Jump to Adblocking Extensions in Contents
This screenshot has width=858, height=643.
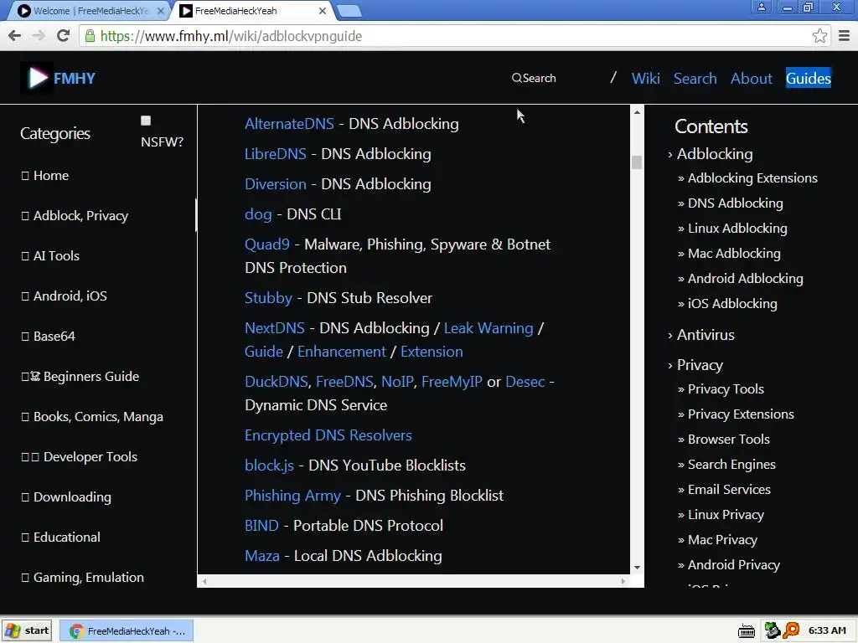coord(752,177)
